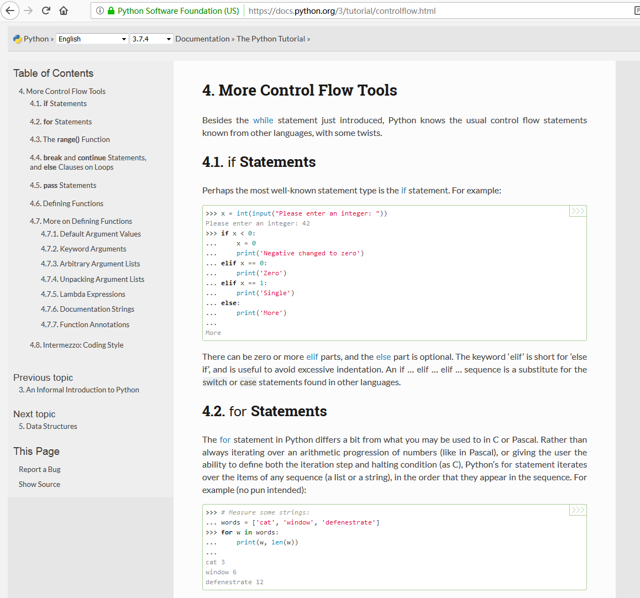This screenshot has height=598, width=640.
Task: Go to browser home page via home icon
Action: pos(62,10)
